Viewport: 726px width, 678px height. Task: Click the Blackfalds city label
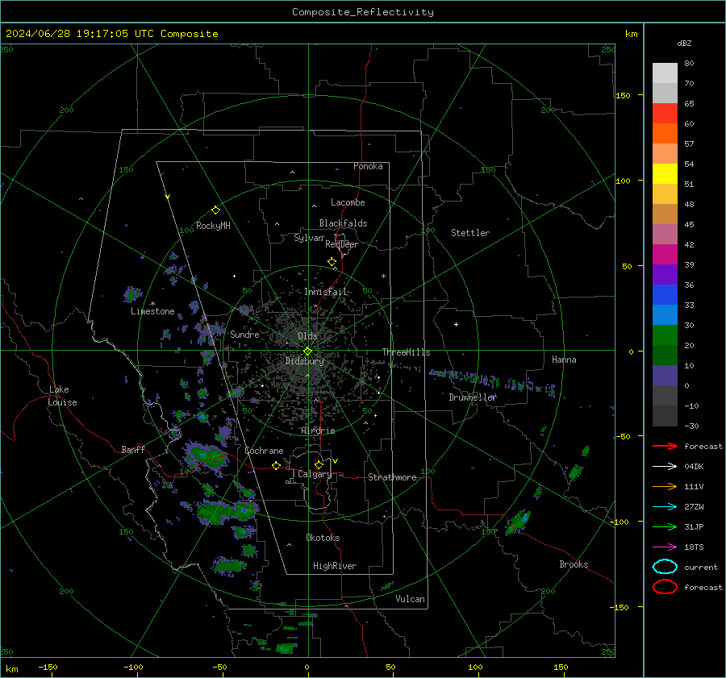[343, 223]
